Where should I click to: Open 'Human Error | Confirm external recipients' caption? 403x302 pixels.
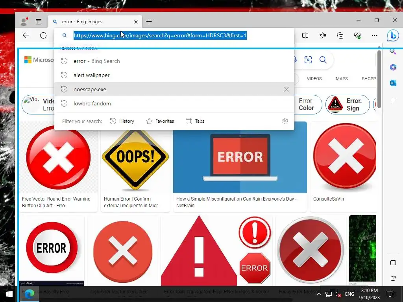point(132,202)
